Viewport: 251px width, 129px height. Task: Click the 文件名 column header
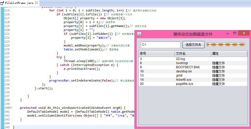(192, 54)
